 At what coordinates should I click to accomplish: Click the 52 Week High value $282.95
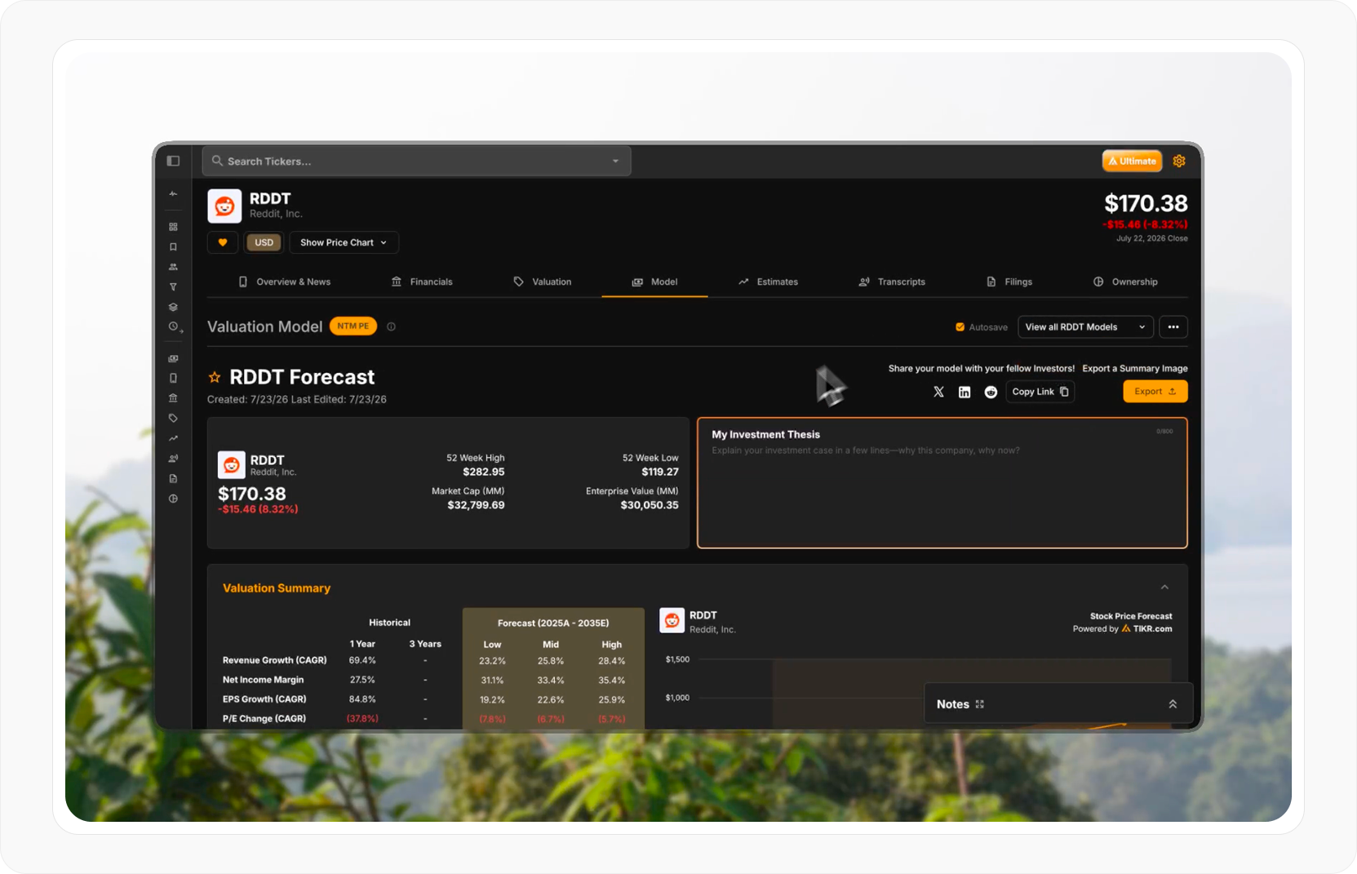[484, 472]
